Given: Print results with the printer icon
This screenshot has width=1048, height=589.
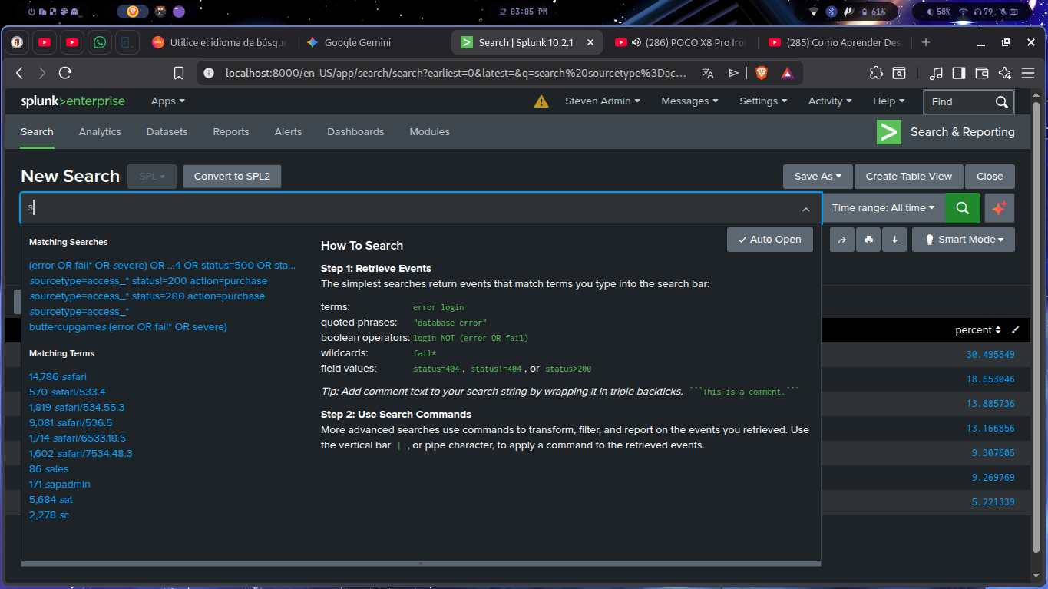Looking at the screenshot, I should click(868, 240).
